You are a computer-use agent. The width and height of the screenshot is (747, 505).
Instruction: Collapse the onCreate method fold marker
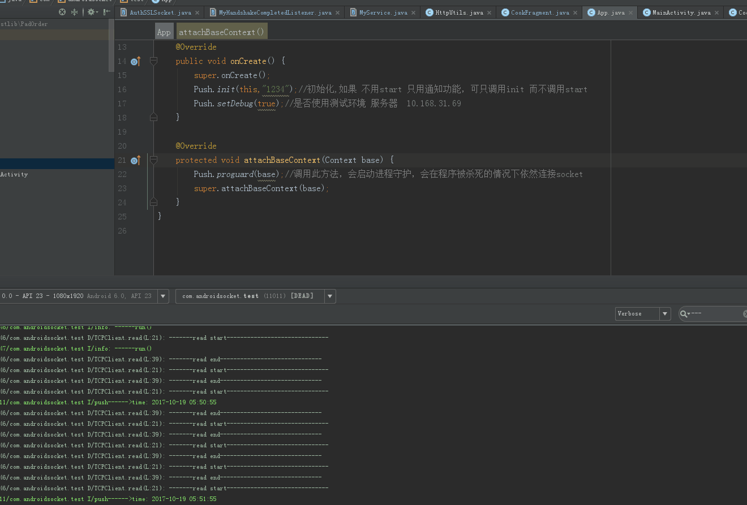[153, 61]
